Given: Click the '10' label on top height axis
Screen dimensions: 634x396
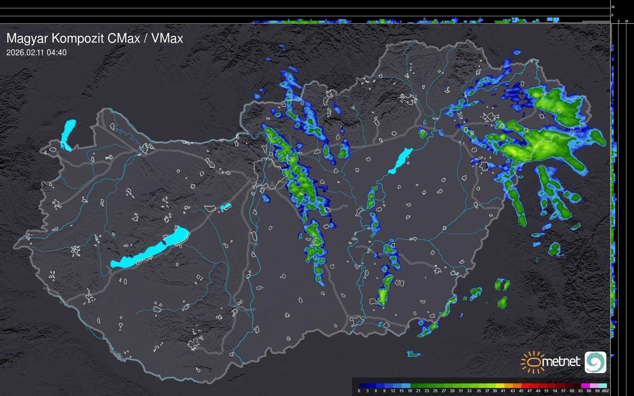Looking at the screenshot, I should pyautogui.click(x=613, y=7).
